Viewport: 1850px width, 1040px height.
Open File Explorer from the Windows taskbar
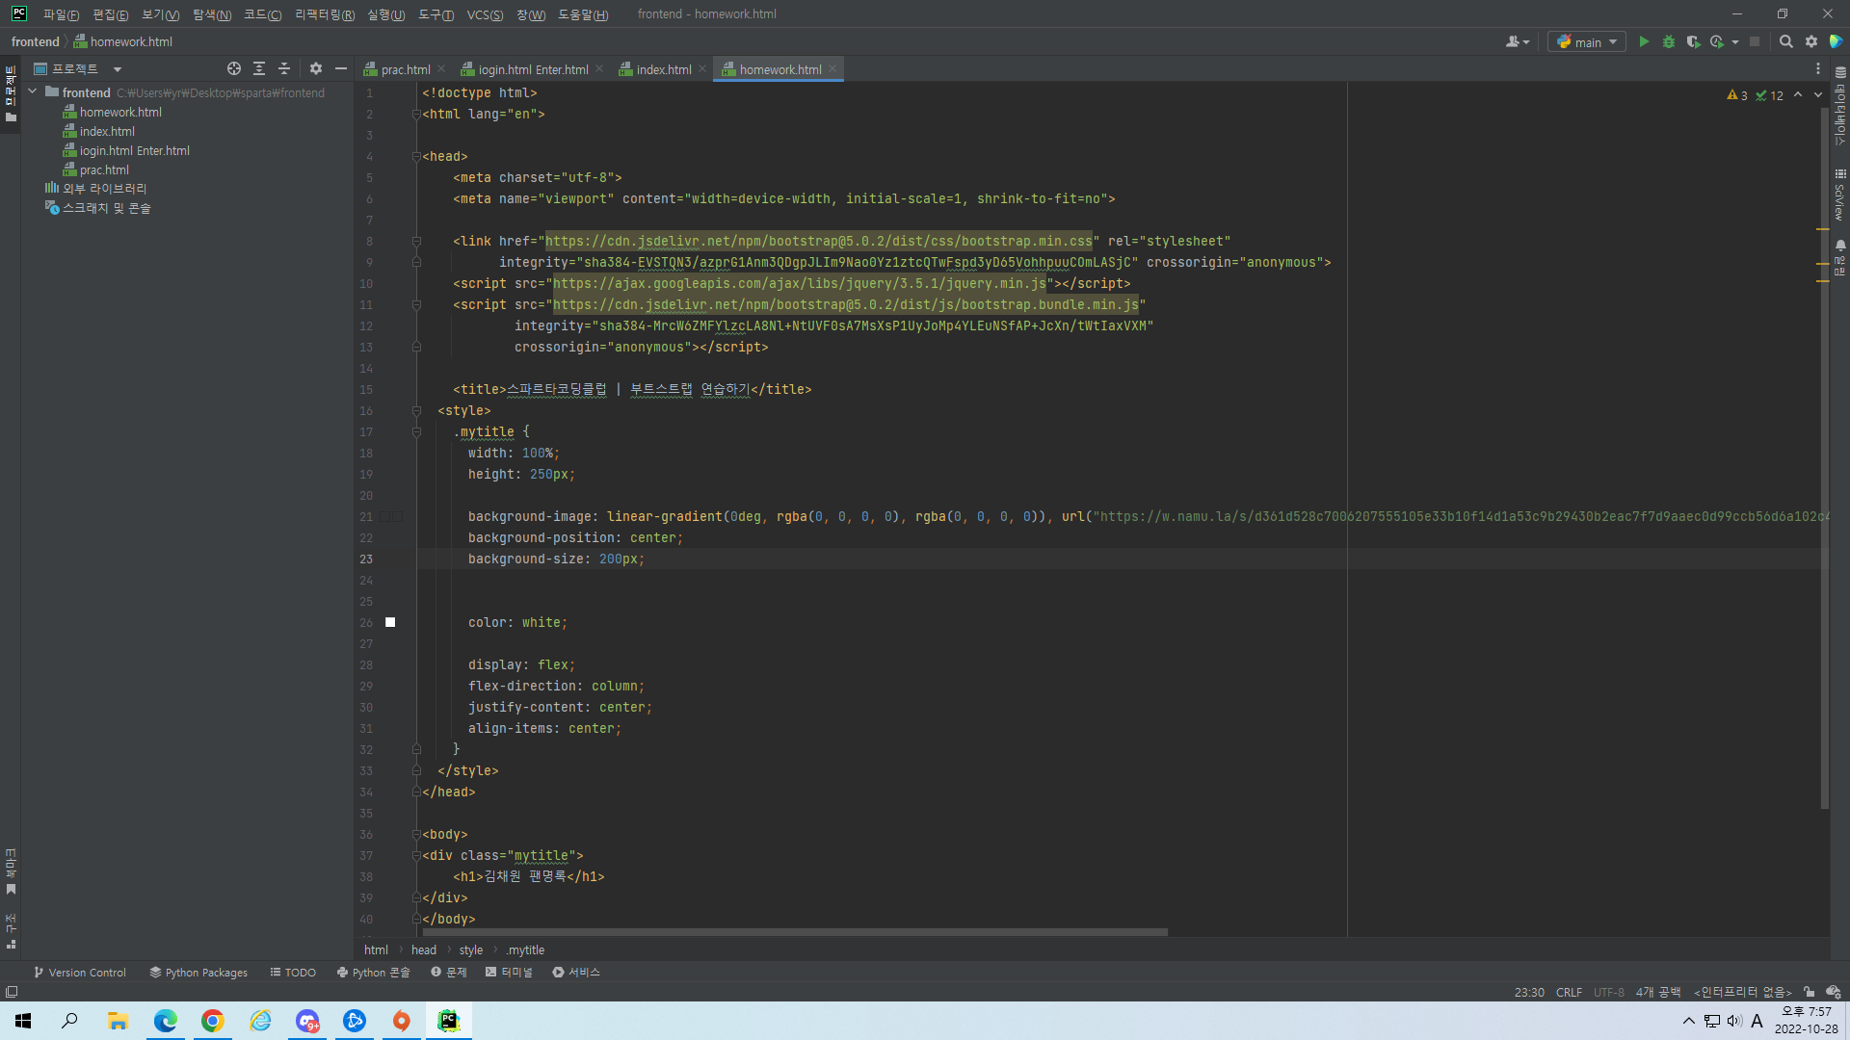coord(119,1021)
